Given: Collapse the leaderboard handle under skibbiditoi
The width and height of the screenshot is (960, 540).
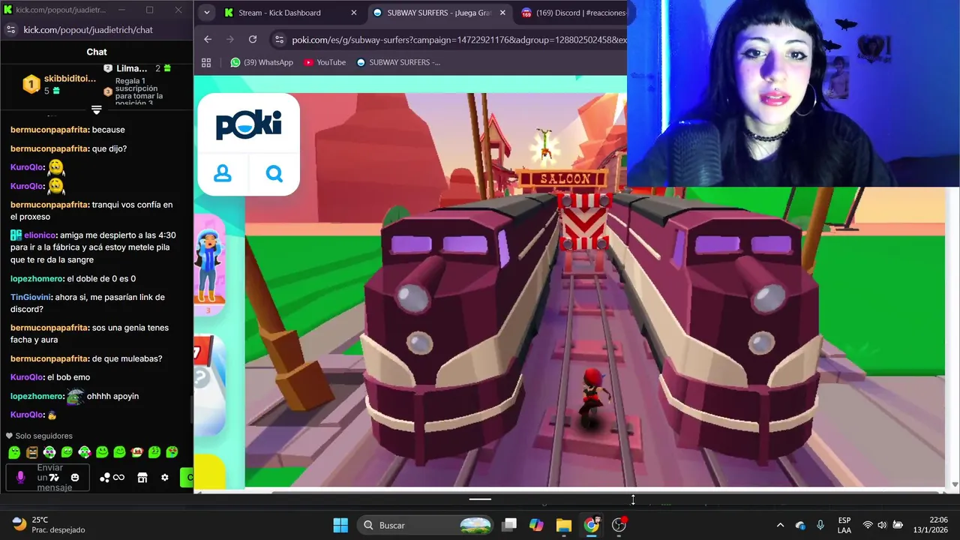Looking at the screenshot, I should tap(96, 109).
